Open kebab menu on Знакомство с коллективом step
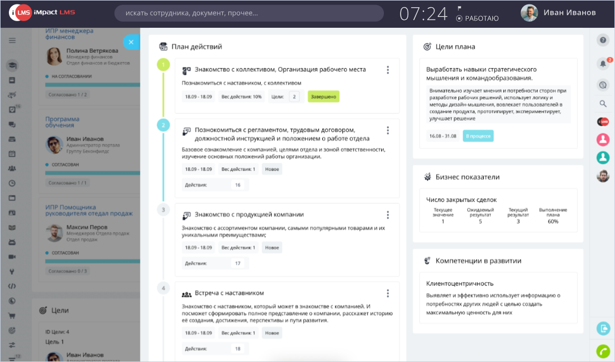 (388, 69)
